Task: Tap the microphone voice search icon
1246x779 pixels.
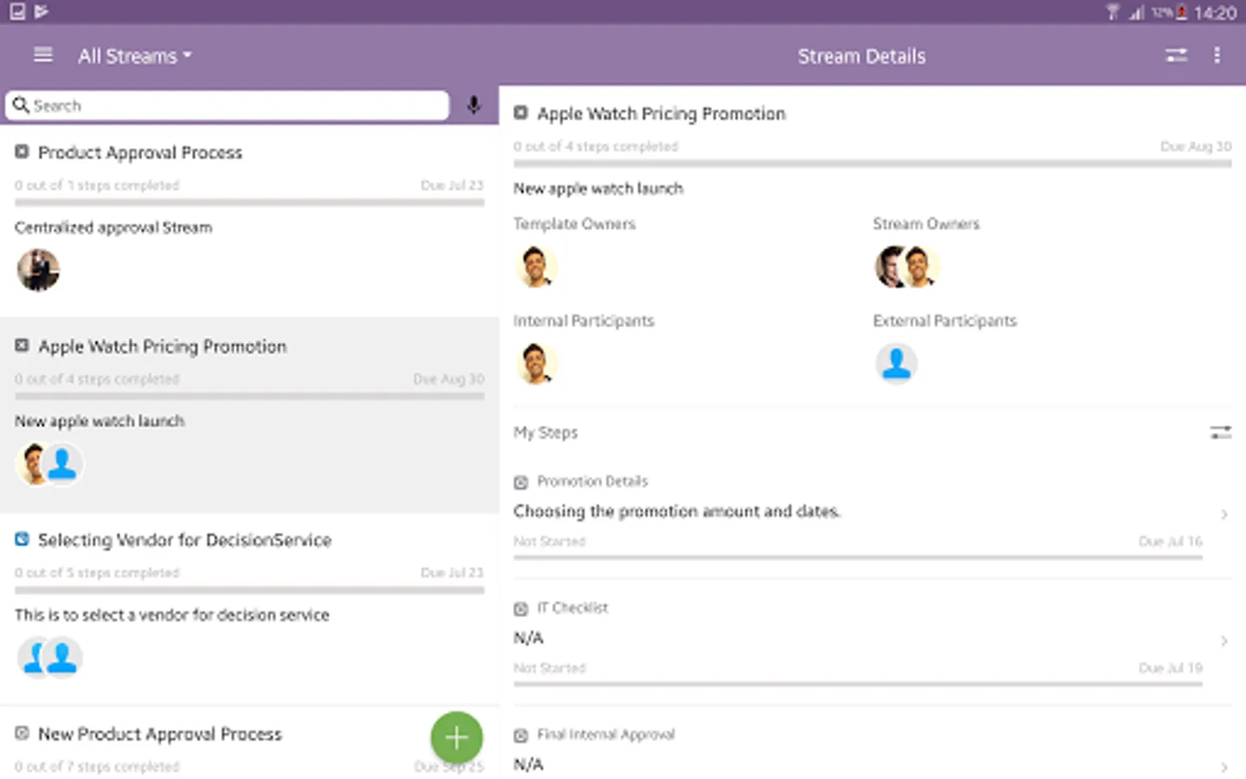Action: pyautogui.click(x=473, y=106)
